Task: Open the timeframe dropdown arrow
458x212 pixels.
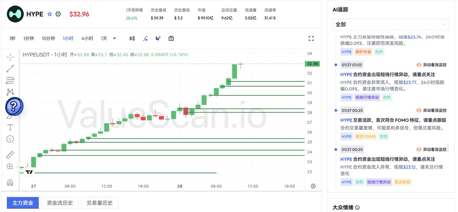Action: [x=114, y=38]
